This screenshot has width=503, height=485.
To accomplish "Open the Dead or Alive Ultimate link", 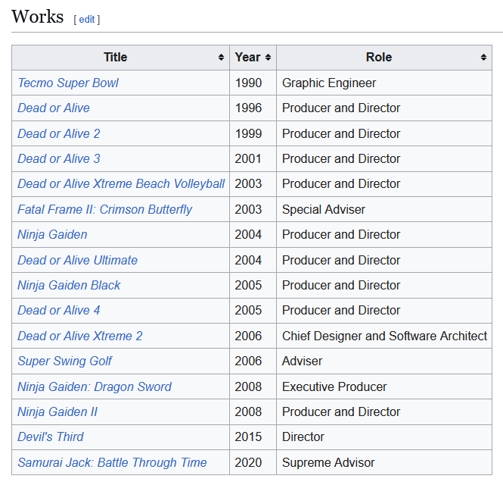I will (x=77, y=261).
